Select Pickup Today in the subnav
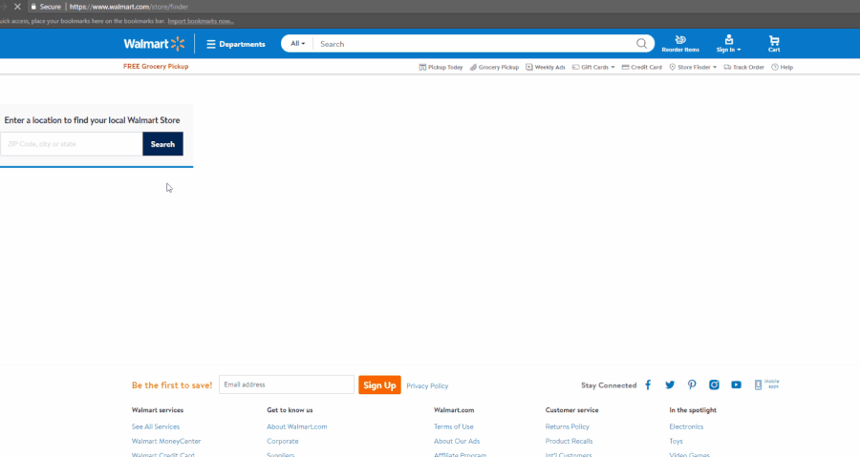Image resolution: width=860 pixels, height=457 pixels. pyautogui.click(x=441, y=68)
